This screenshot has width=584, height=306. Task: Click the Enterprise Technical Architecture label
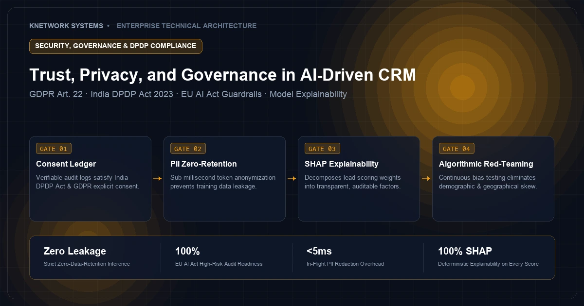[186, 26]
